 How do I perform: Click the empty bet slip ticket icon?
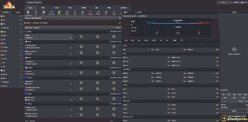pos(234,49)
